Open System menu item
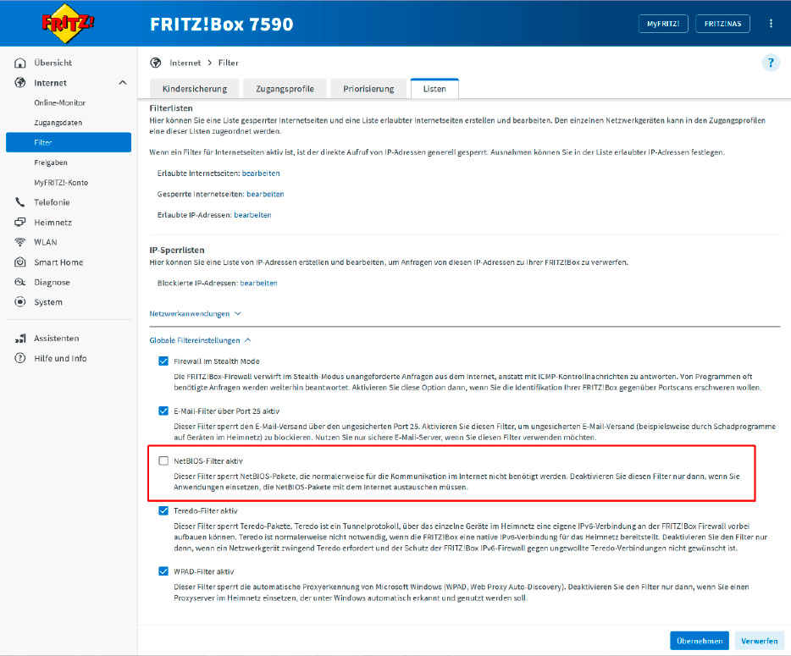This screenshot has height=656, width=791. pyautogui.click(x=48, y=302)
